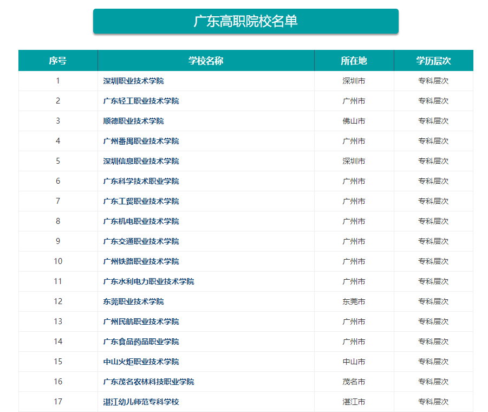Image resolution: width=488 pixels, height=412 pixels.
Task: Select sequence number 15 cell
Action: click(58, 362)
